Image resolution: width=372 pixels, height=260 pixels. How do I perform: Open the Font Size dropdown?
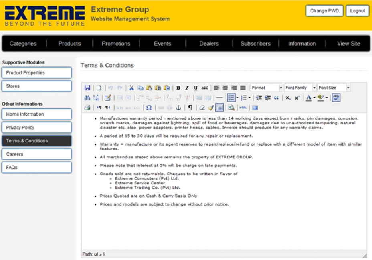pyautogui.click(x=334, y=88)
